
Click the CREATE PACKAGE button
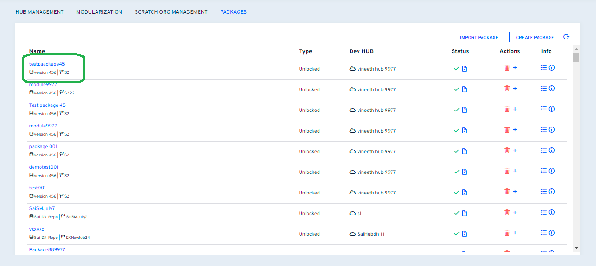(534, 37)
